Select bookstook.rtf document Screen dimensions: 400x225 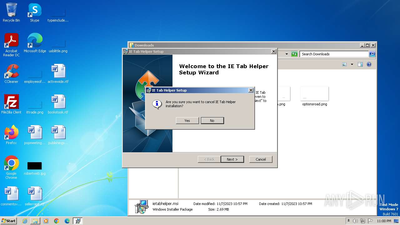tap(58, 104)
